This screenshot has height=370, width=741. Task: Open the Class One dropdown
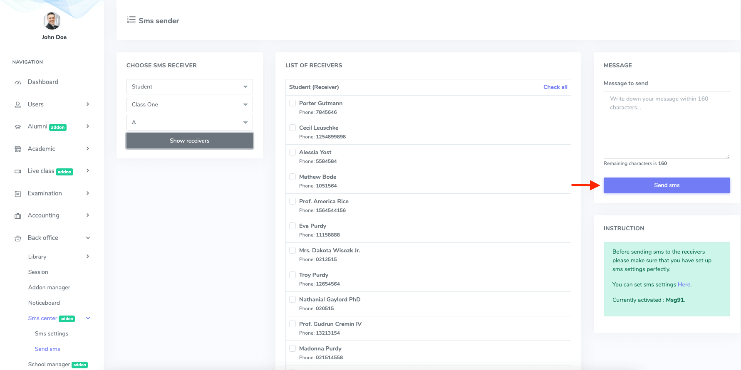point(189,104)
